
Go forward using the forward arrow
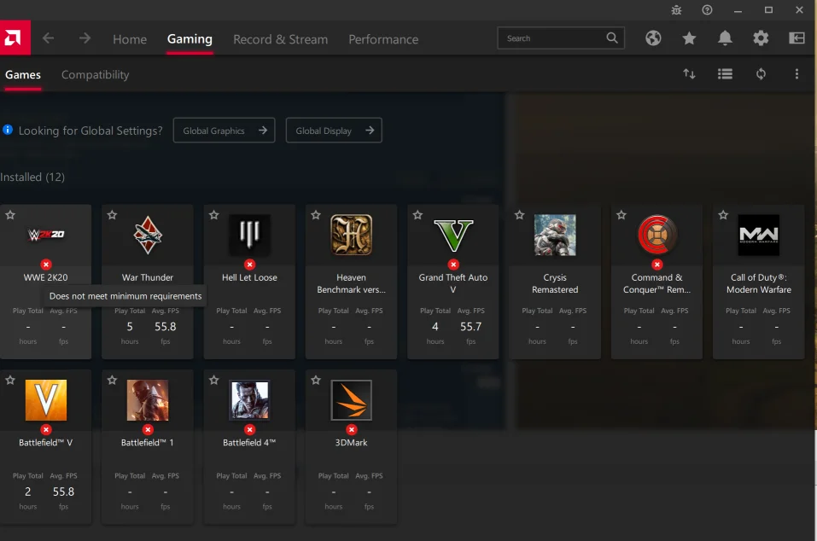(x=85, y=38)
